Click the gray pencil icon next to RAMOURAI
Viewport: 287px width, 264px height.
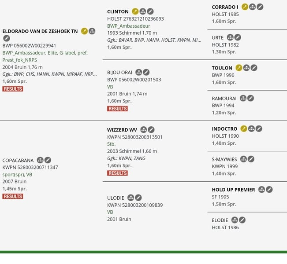coord(250,98)
